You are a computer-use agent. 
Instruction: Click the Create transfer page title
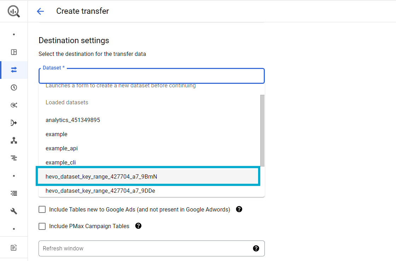click(x=83, y=11)
